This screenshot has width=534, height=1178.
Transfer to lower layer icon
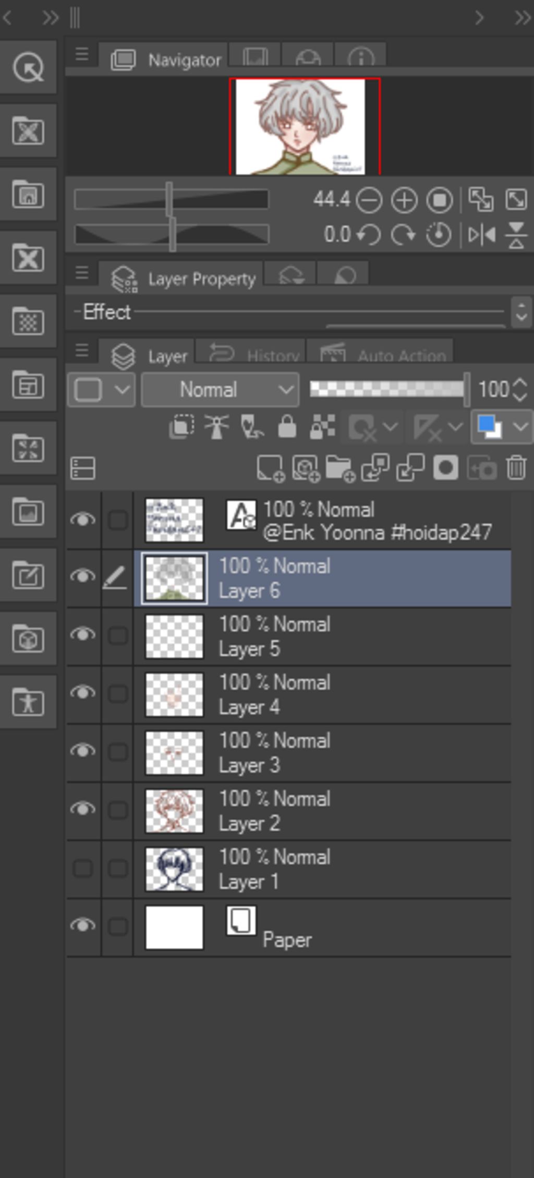tap(375, 467)
